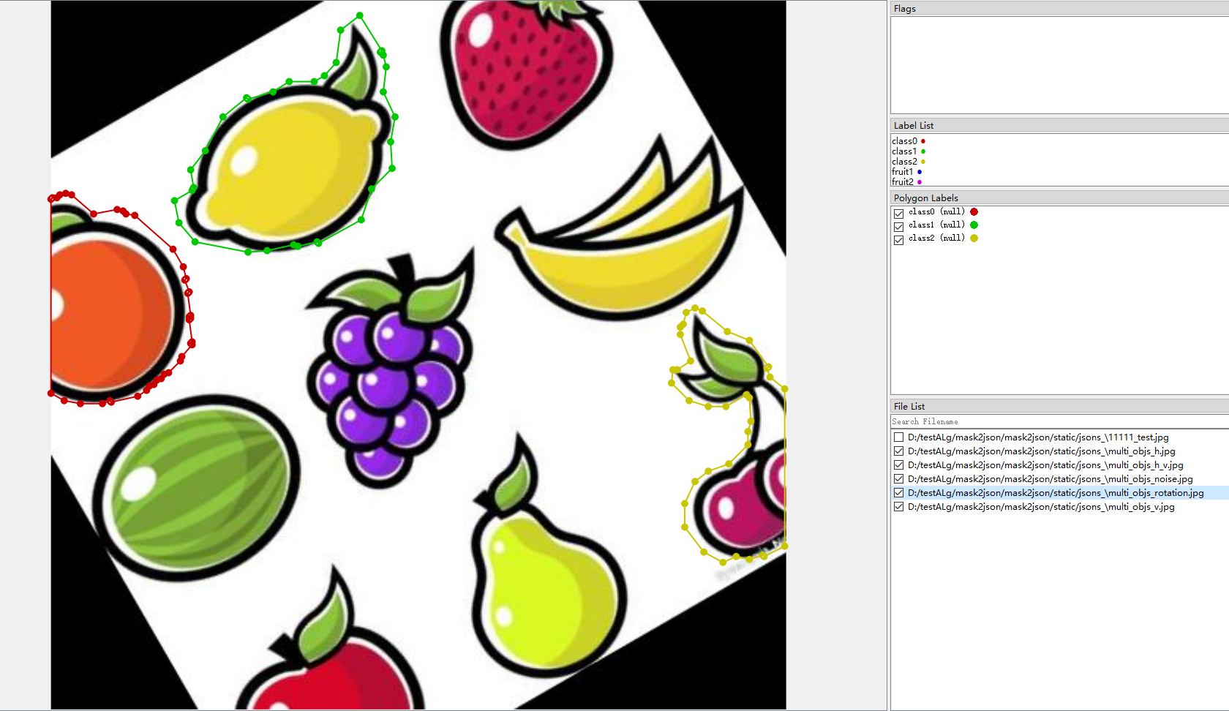The width and height of the screenshot is (1229, 711).
Task: Uncheck class1 polygon visibility checkbox
Action: 898,226
